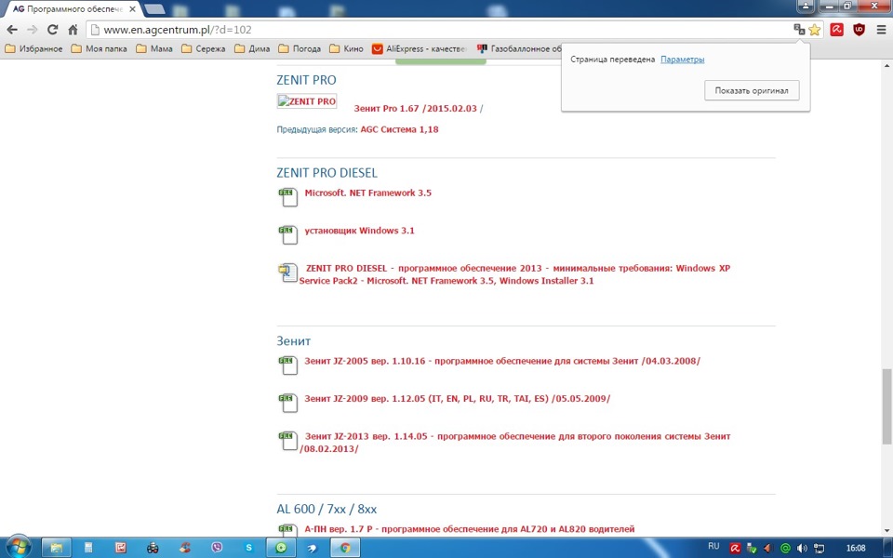Open the Дима bookmarks folder
Viewport: 893px width, 558px height.
click(252, 49)
